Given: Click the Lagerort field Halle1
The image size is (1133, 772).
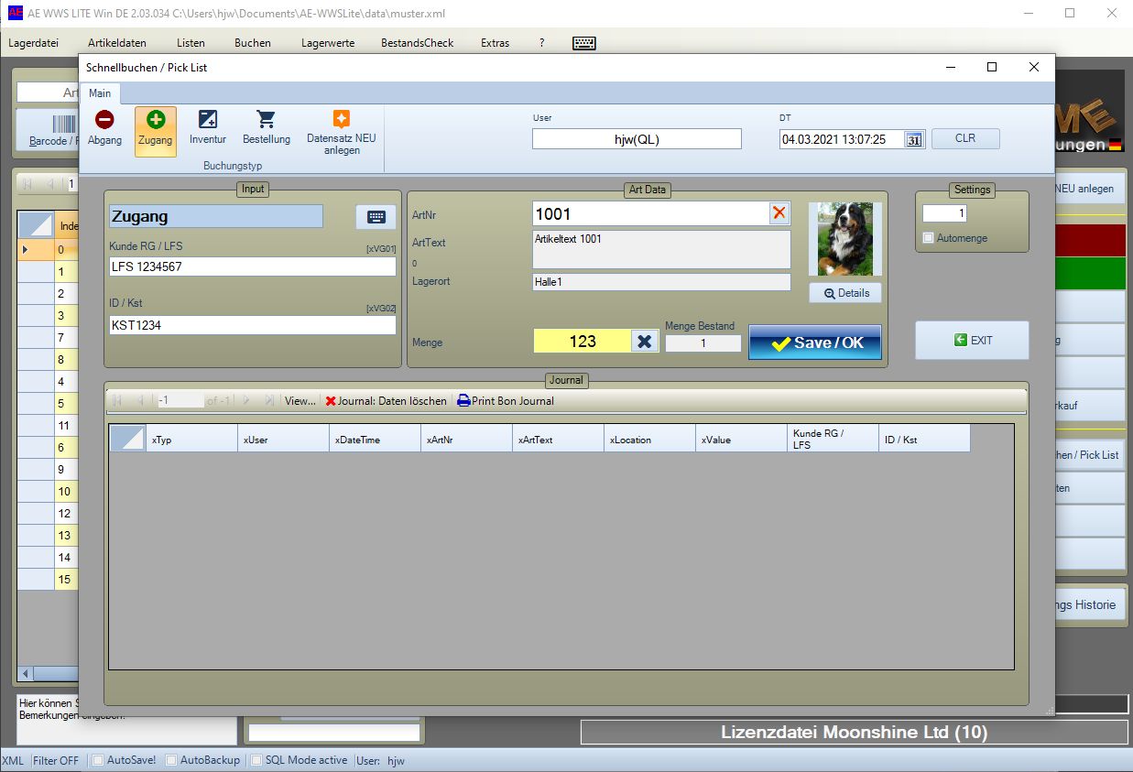Looking at the screenshot, I should (661, 282).
